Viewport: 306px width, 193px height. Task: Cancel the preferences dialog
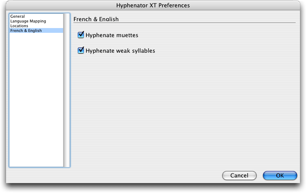click(x=239, y=175)
